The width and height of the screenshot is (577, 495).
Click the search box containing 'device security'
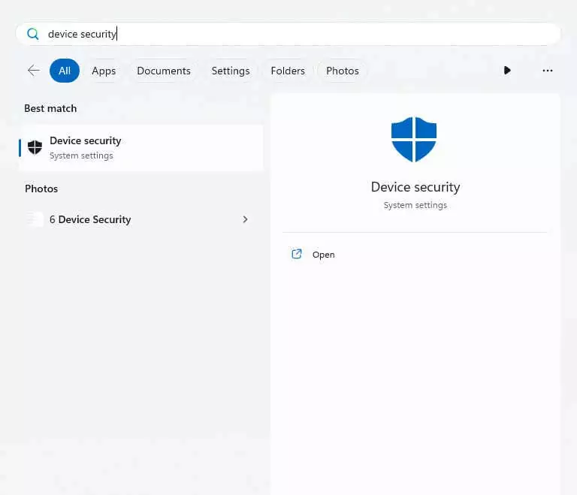(288, 34)
